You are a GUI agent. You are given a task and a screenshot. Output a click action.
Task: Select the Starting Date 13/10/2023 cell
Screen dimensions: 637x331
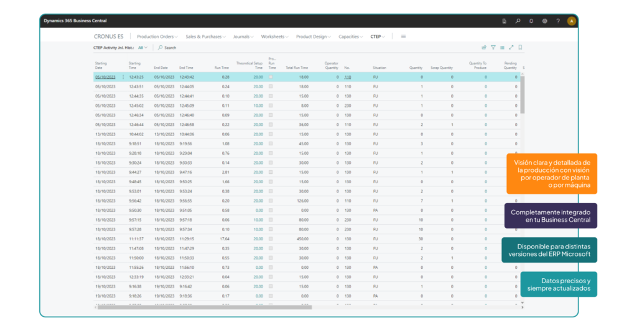pyautogui.click(x=105, y=134)
